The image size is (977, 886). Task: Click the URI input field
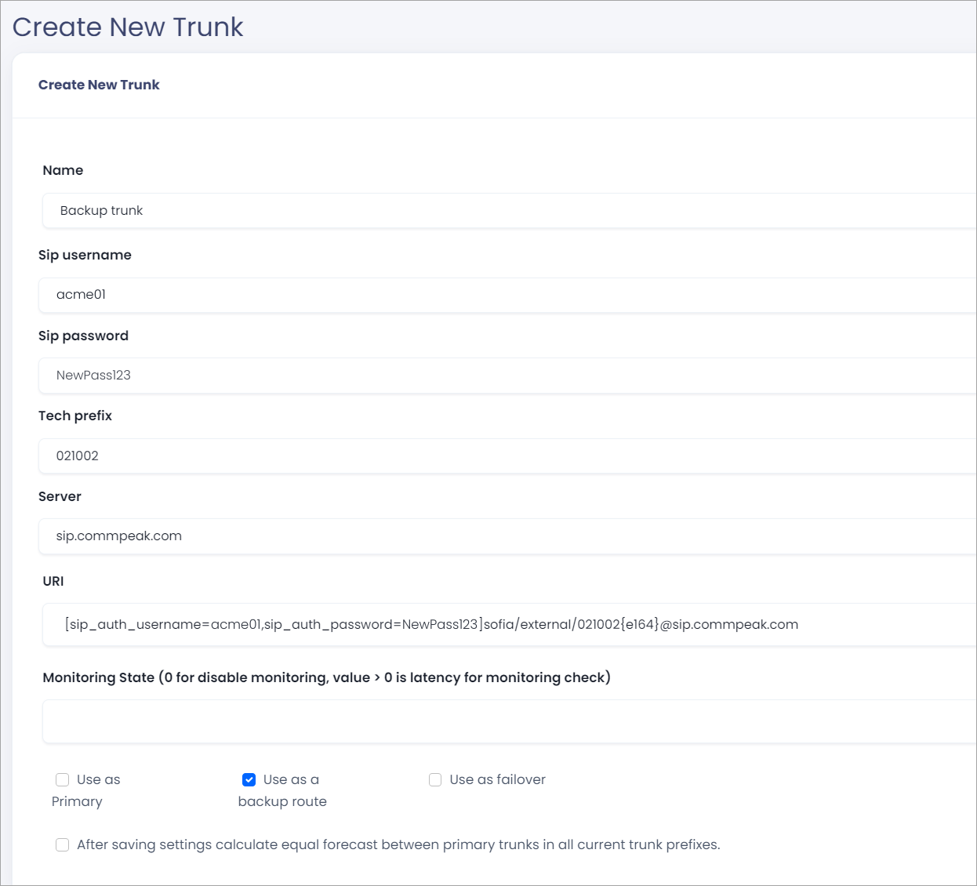510,625
